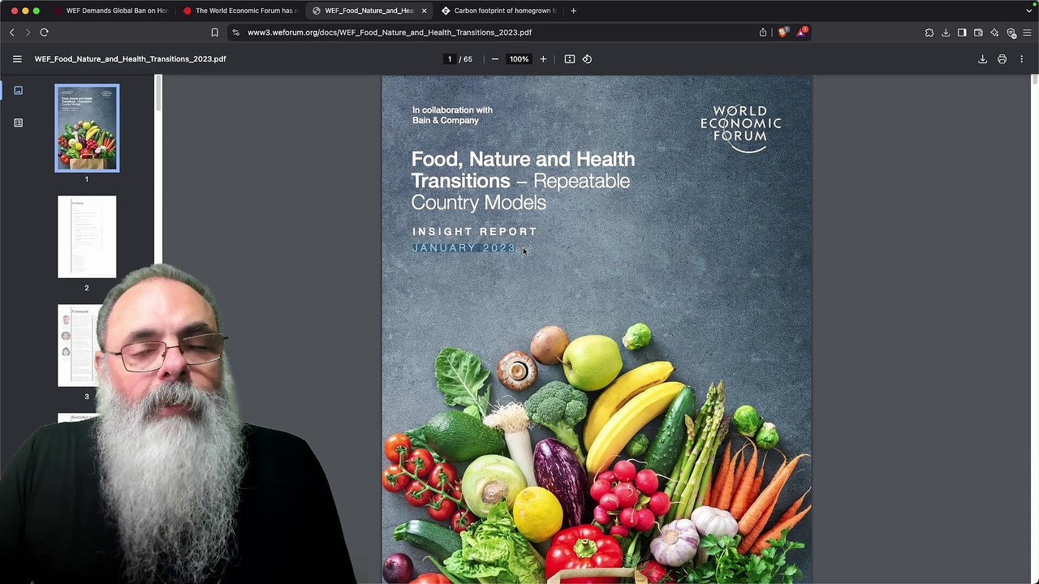This screenshot has height=584, width=1039.
Task: Click the JANUARY 2023 text
Action: tap(463, 248)
